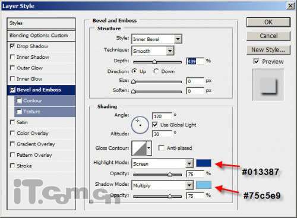297x218 pixels.
Task: Click the shadow color light blue swatch
Action: pyautogui.click(x=204, y=185)
